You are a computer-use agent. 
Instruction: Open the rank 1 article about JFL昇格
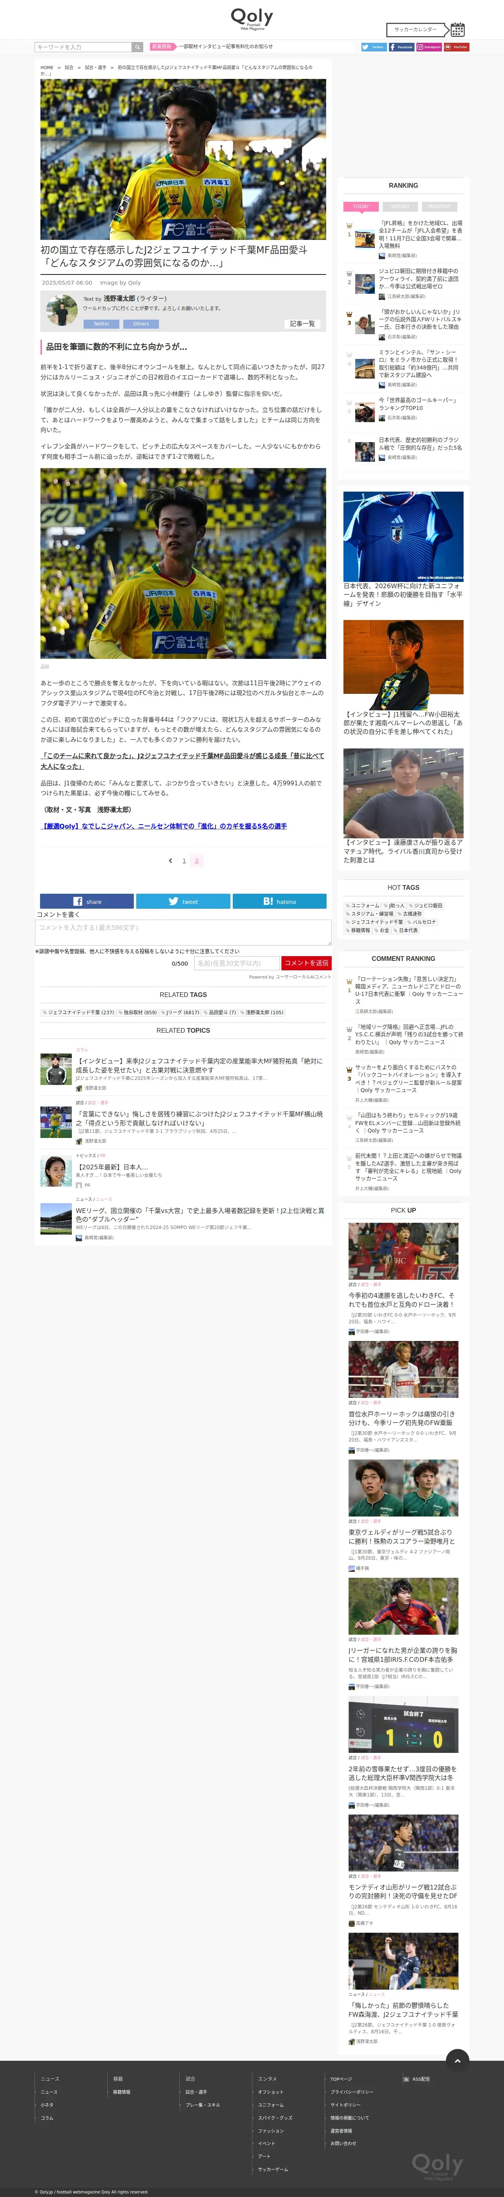[x=420, y=234]
